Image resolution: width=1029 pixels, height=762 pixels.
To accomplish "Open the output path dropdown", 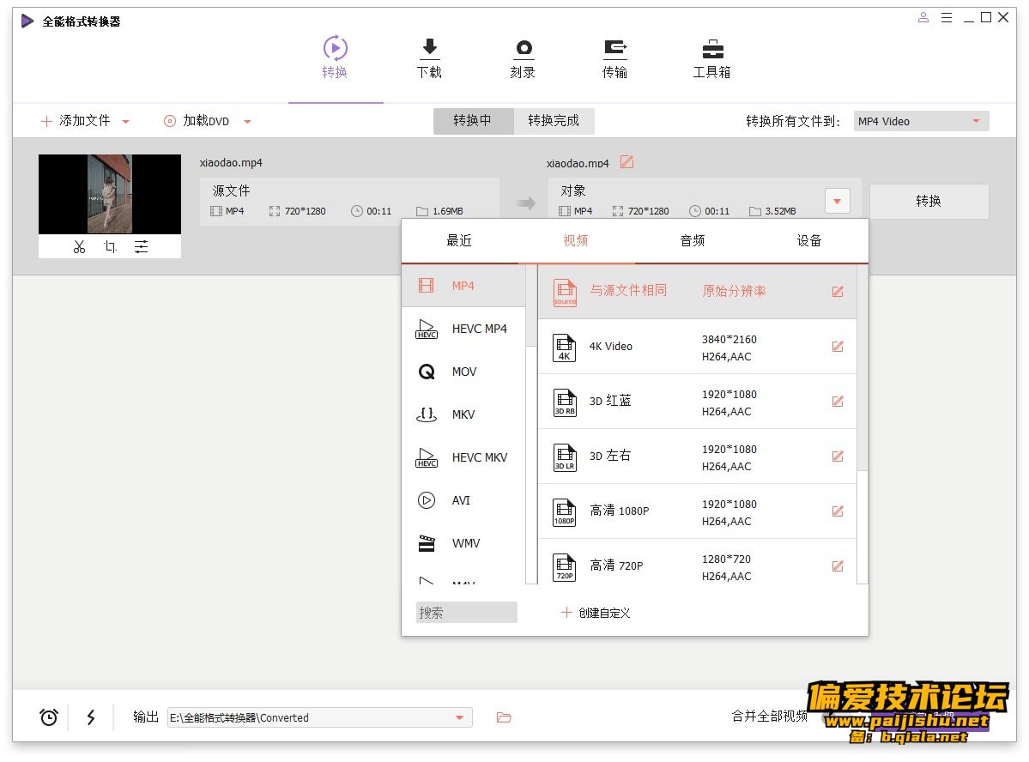I will point(459,717).
